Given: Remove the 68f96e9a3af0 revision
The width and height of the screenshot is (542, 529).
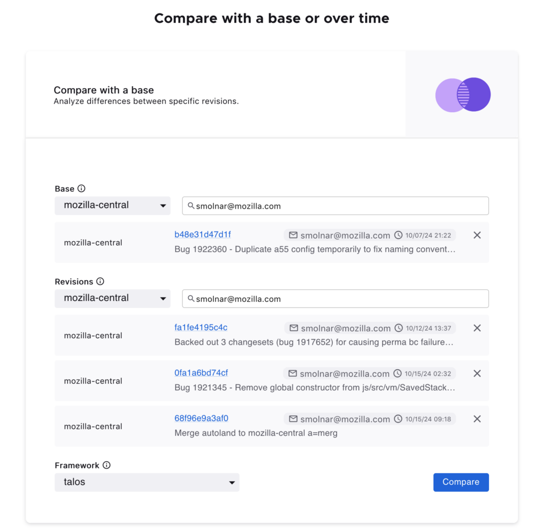Looking at the screenshot, I should pyautogui.click(x=477, y=418).
